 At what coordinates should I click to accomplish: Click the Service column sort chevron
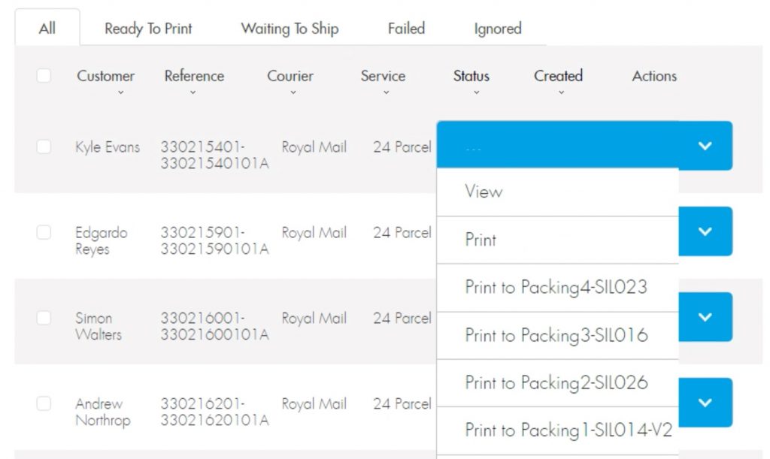(385, 91)
